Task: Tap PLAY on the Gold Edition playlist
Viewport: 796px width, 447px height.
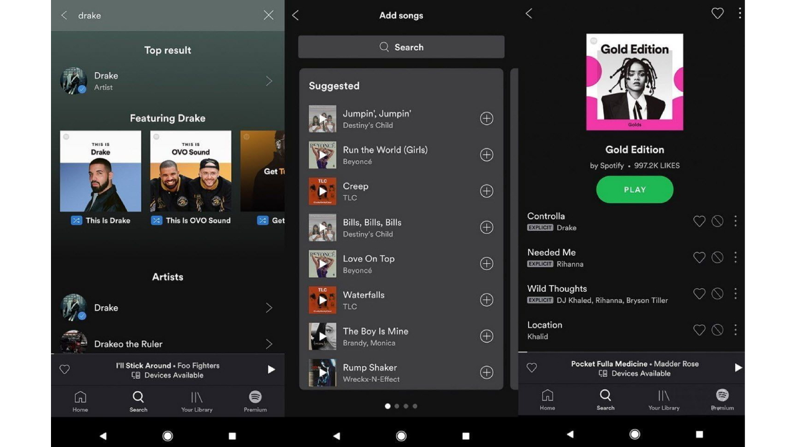Action: click(x=634, y=189)
